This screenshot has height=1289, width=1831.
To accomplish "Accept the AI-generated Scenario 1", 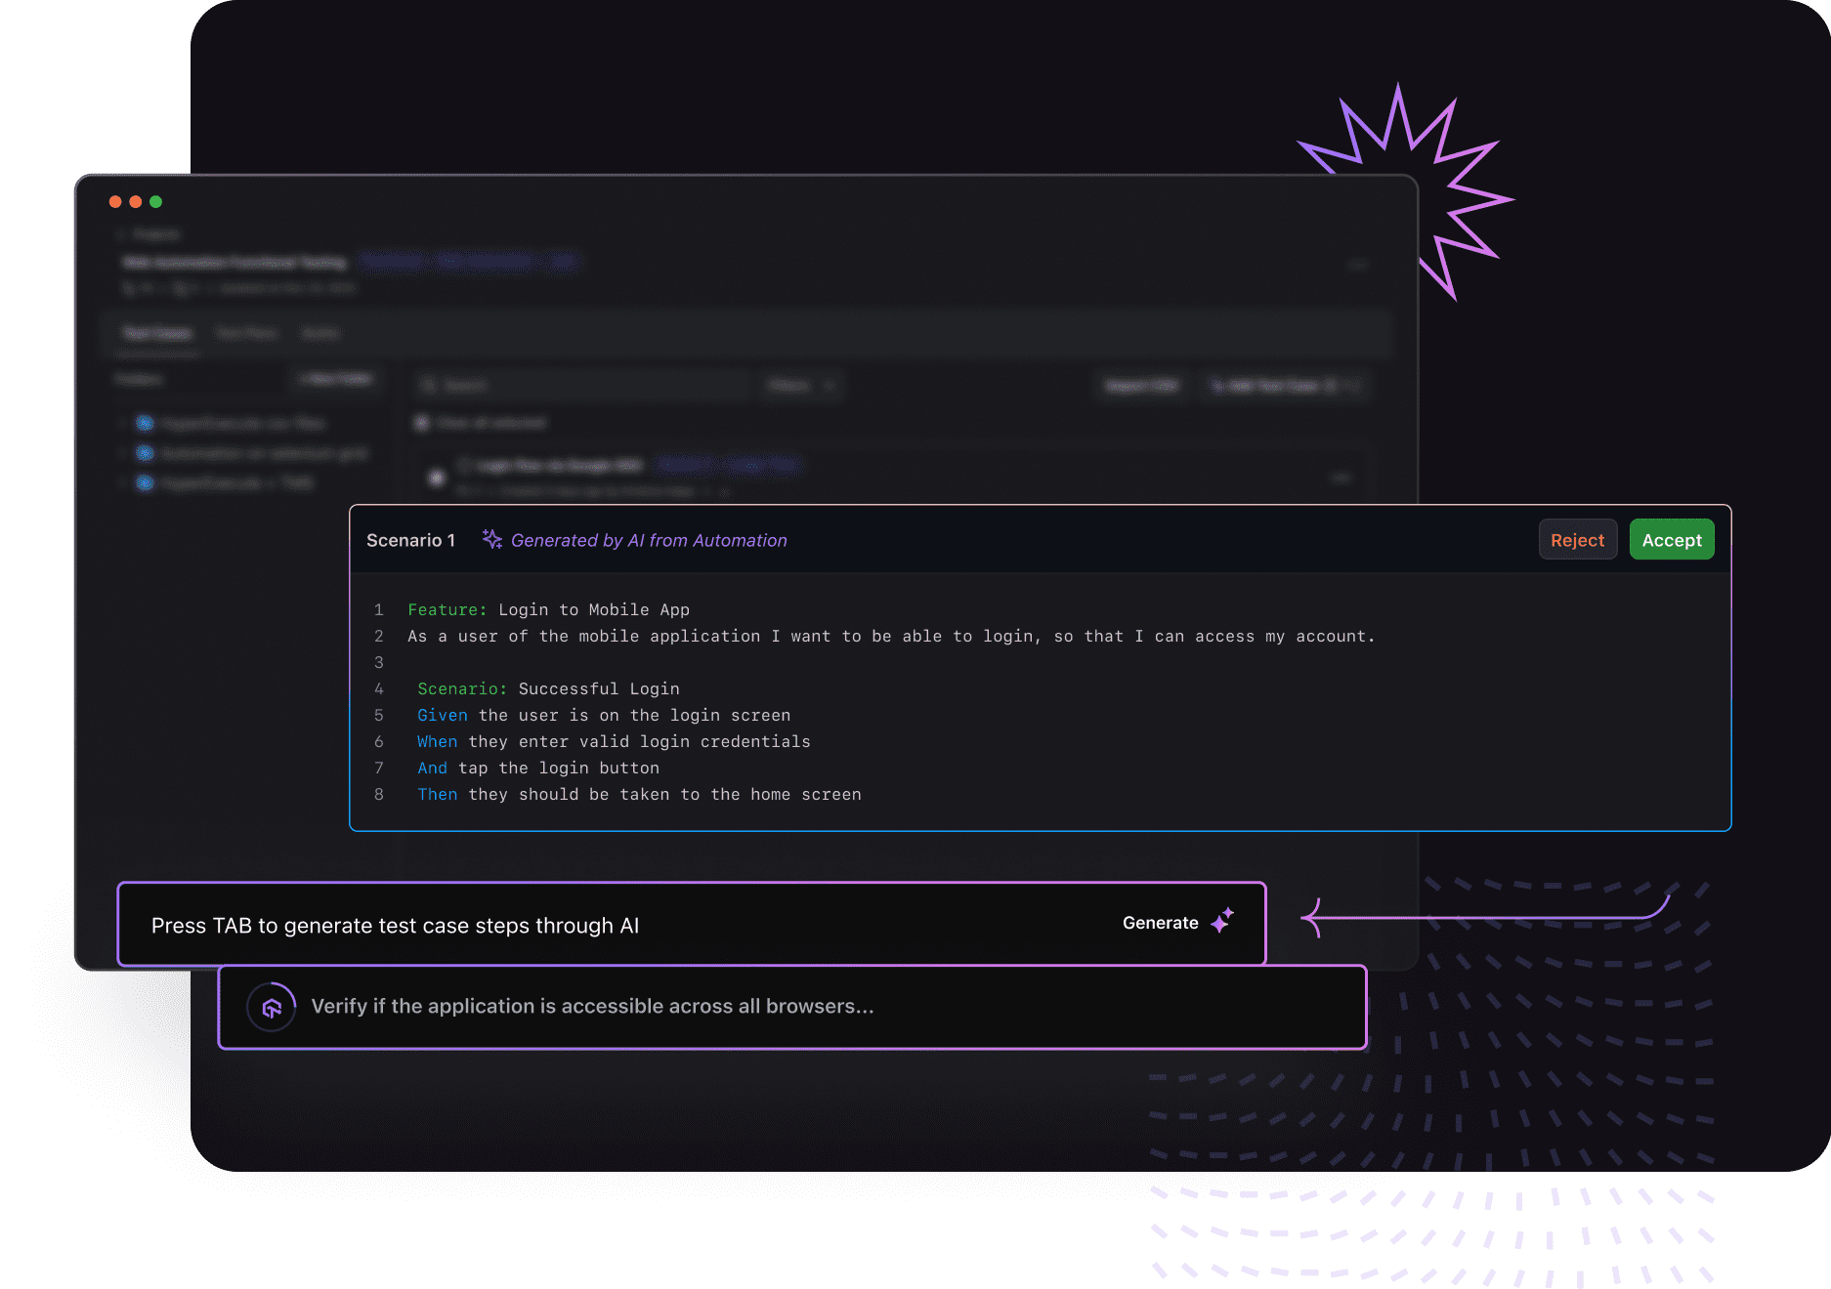I will point(1671,540).
